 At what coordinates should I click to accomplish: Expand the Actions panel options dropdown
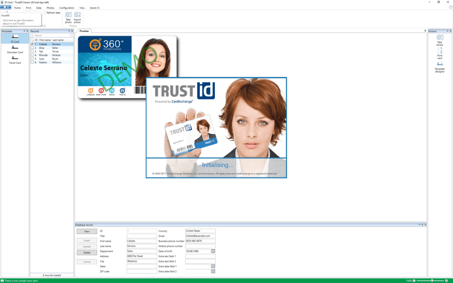[x=447, y=31]
